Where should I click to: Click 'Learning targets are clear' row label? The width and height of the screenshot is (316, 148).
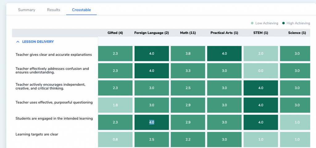[37, 134]
